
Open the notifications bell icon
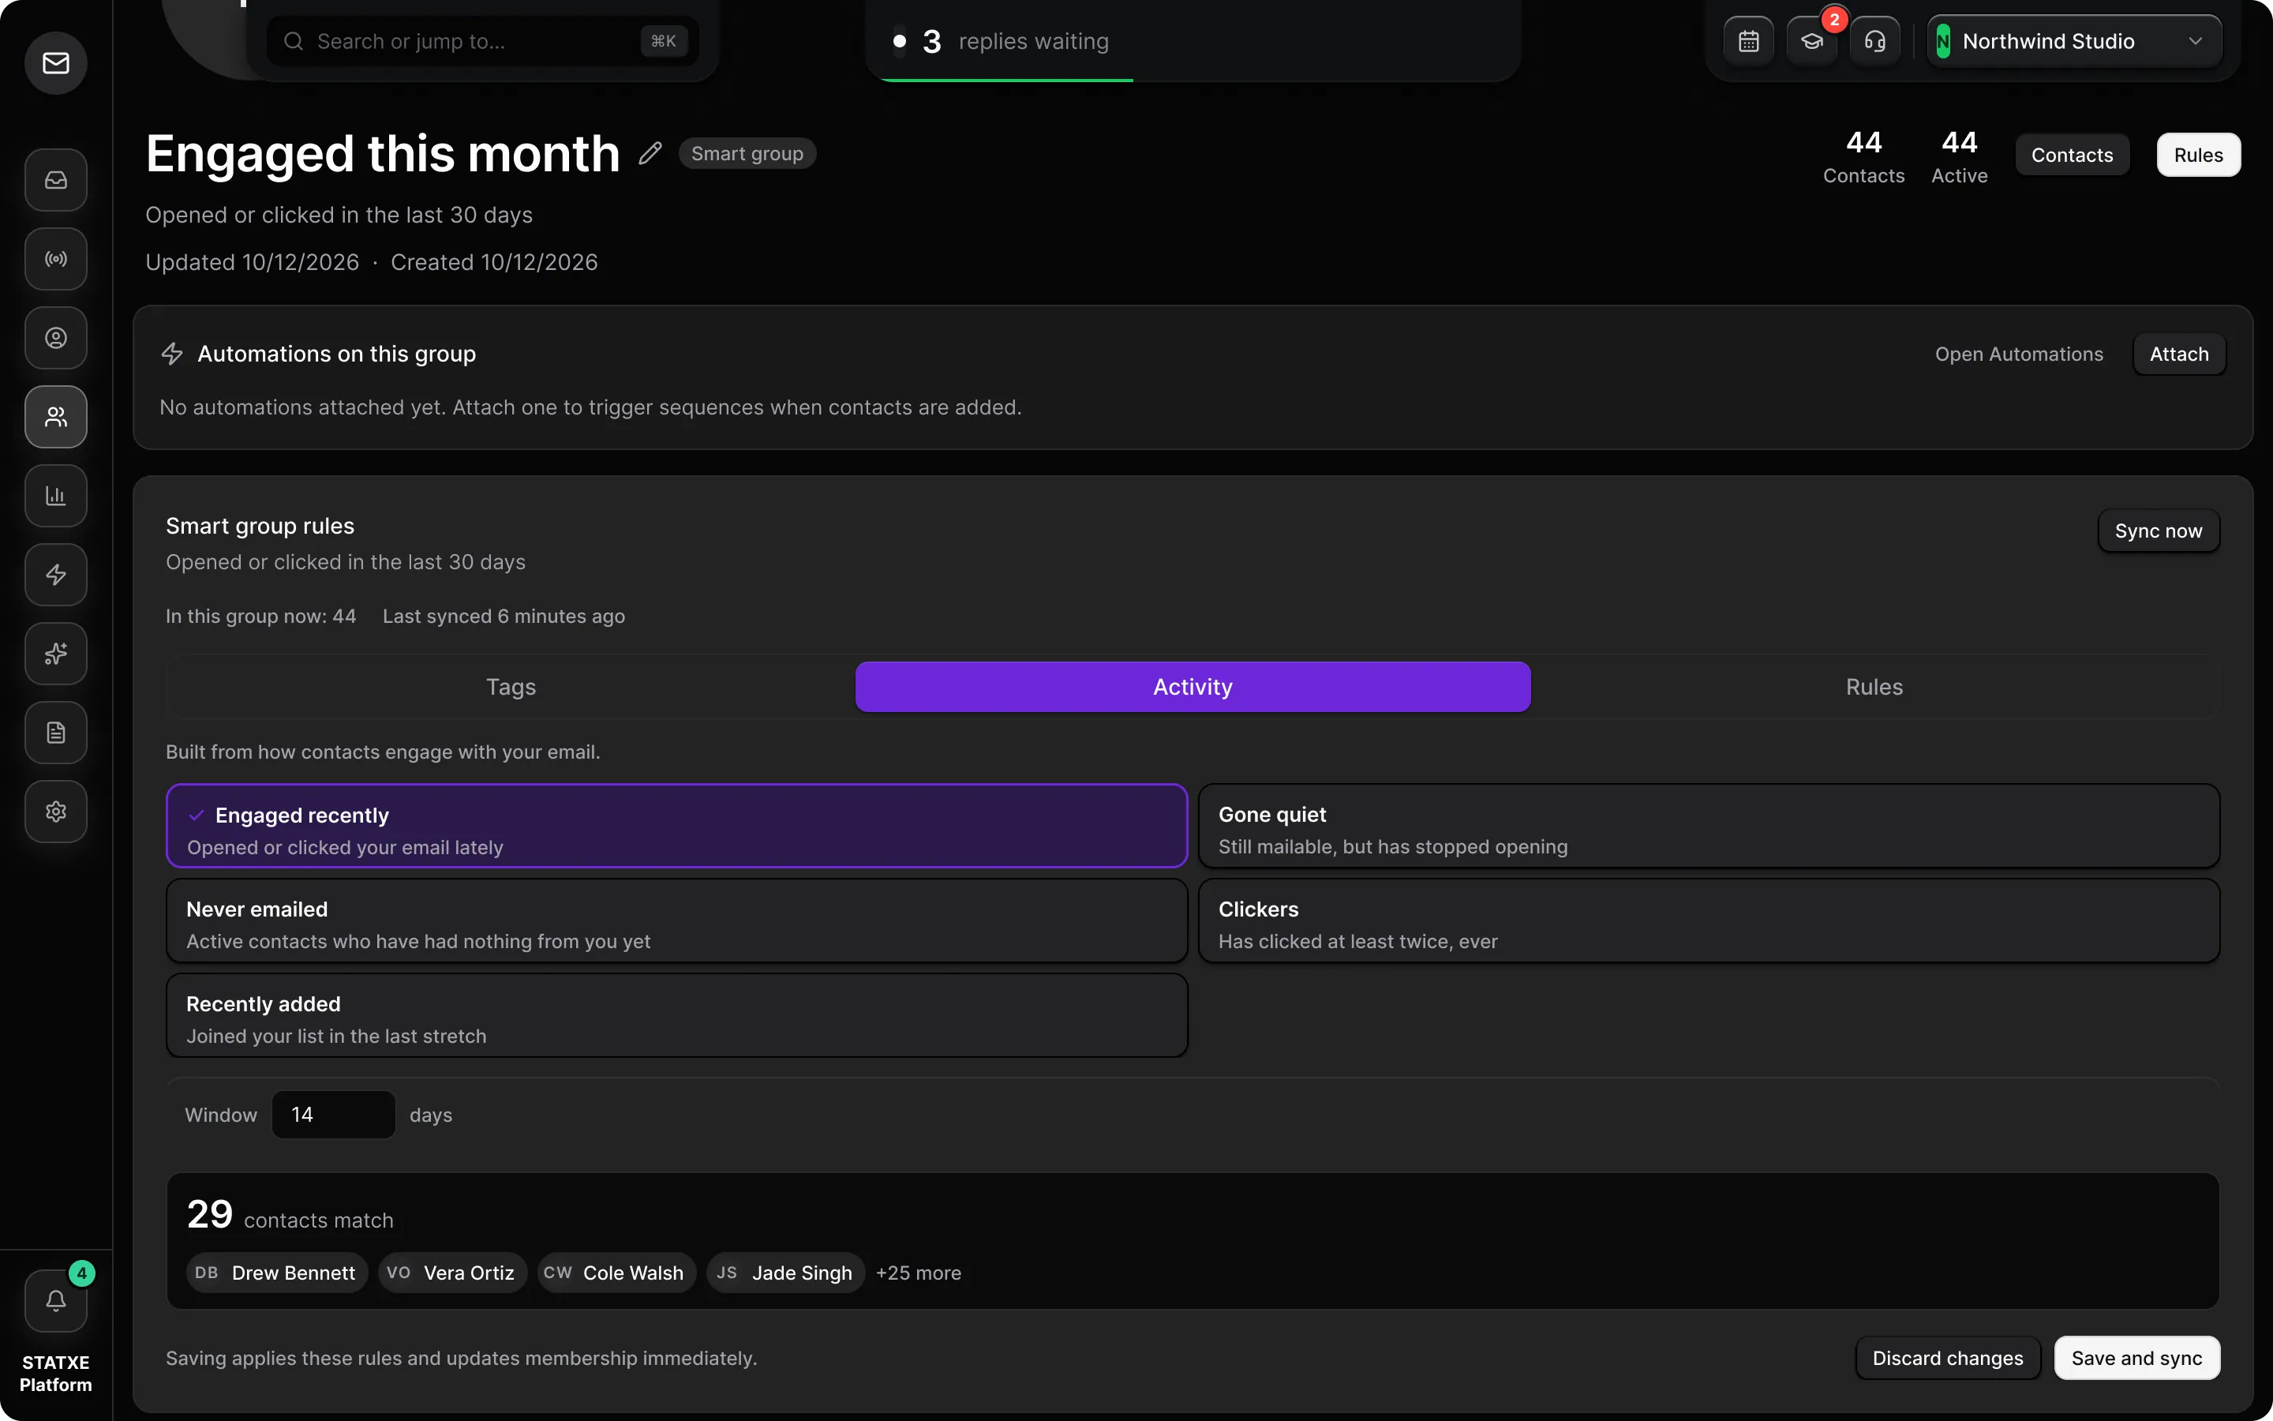pos(55,1301)
